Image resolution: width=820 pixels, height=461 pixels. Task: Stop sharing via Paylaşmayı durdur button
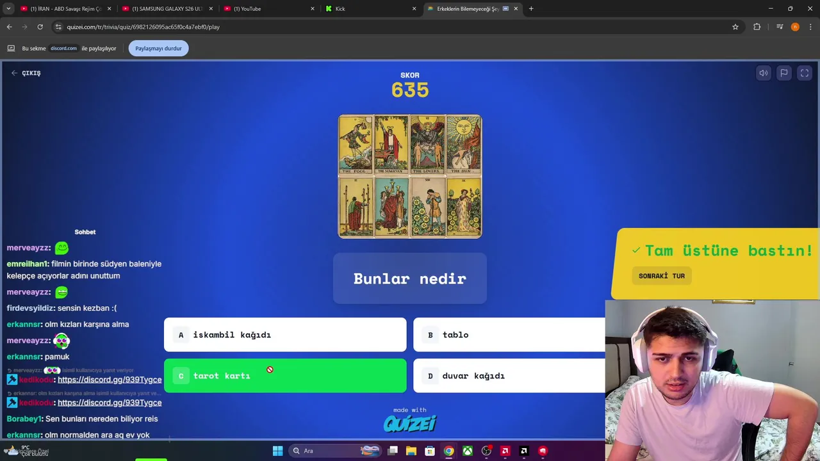158,48
